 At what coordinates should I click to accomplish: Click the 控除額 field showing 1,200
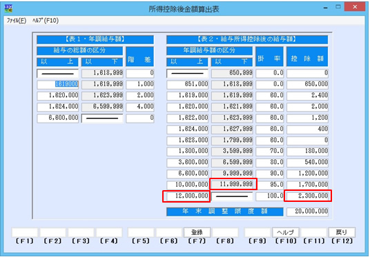click(x=307, y=118)
